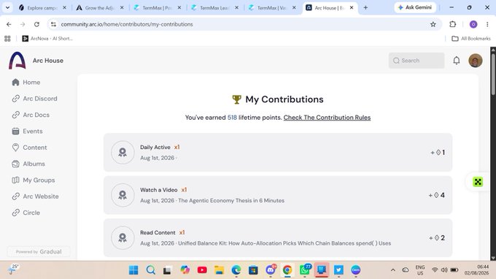Click the Watch a Video title

pyautogui.click(x=159, y=190)
